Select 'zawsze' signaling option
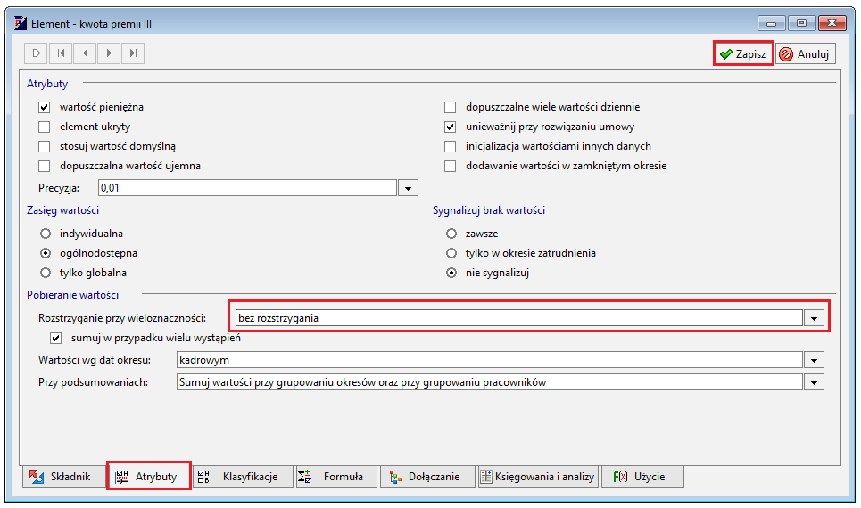The width and height of the screenshot is (861, 508). click(x=451, y=234)
